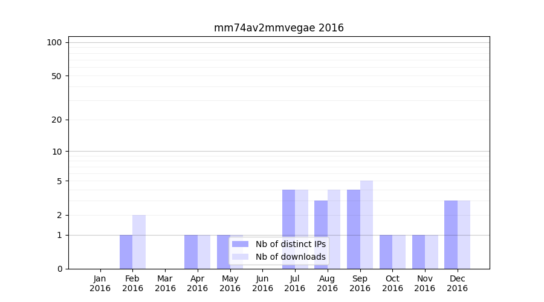The height and width of the screenshot is (302, 544).
Task: Select the 'Nb of downloads' legend label
Action: coord(290,257)
